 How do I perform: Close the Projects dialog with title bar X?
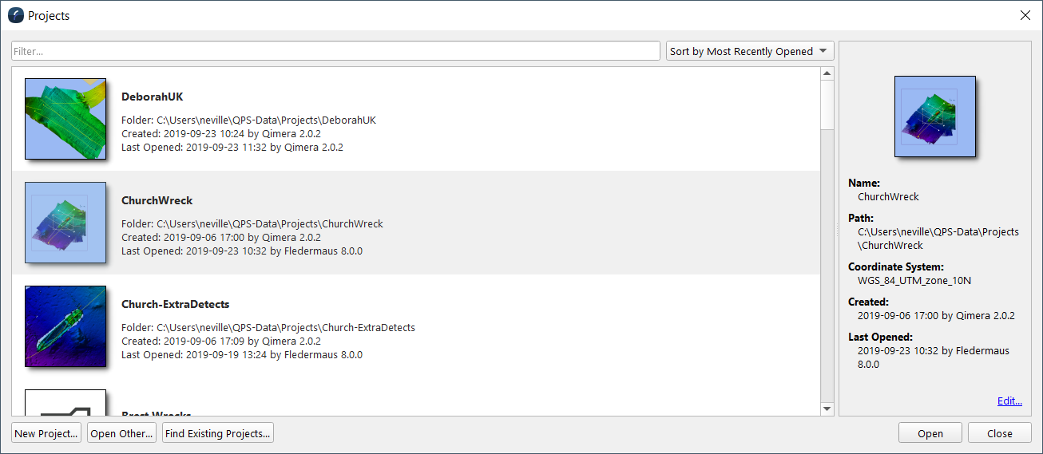click(x=1025, y=15)
